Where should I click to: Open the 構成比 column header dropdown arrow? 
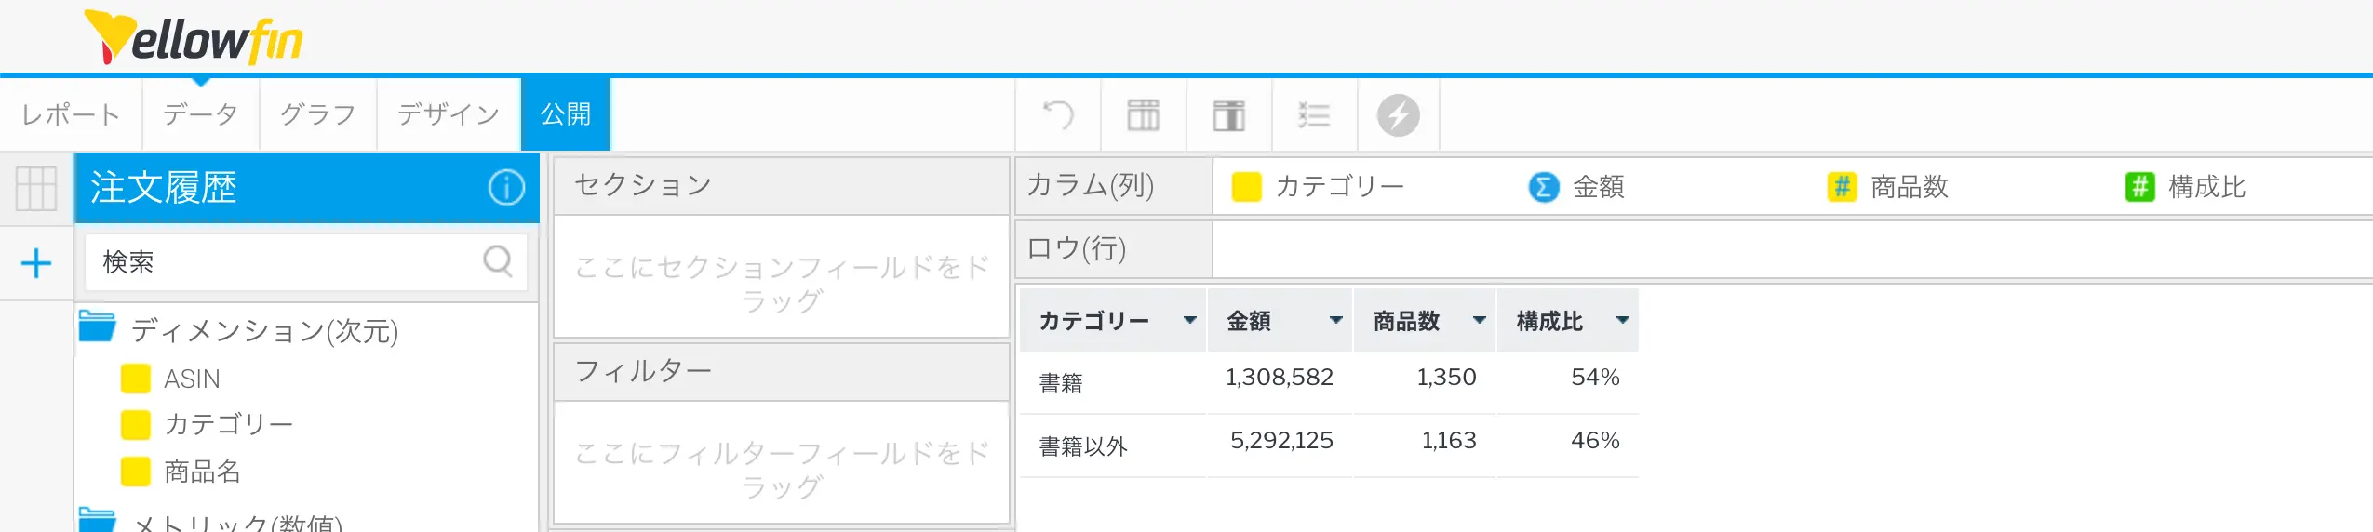[x=1622, y=320]
